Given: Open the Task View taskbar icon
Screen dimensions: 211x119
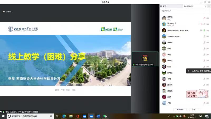Looking at the screenshot, I should [x=57, y=116].
